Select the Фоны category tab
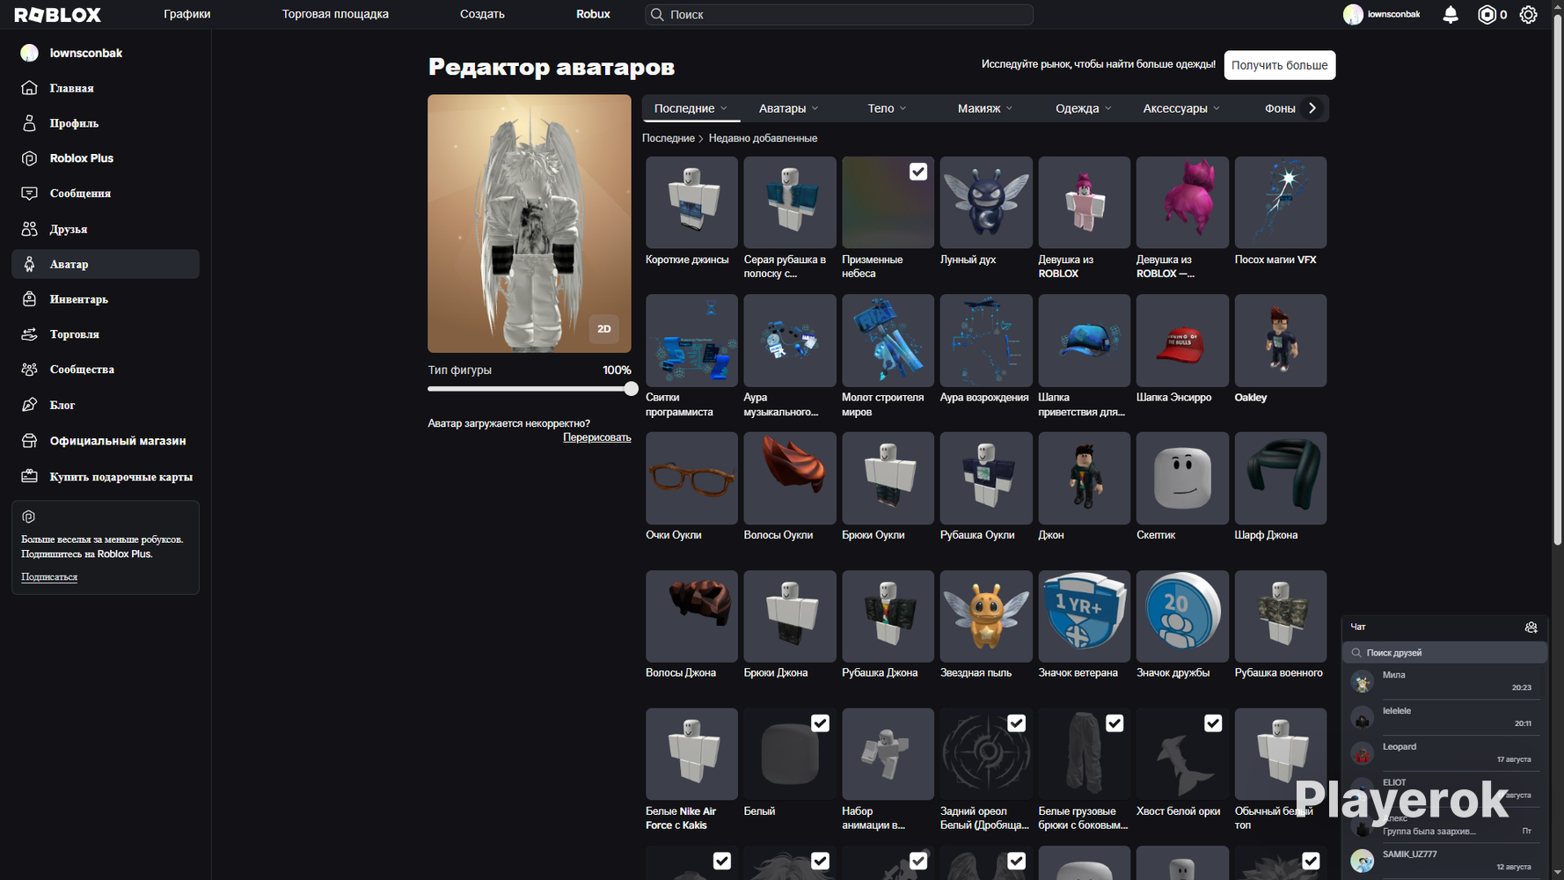This screenshot has height=880, width=1564. 1280,108
